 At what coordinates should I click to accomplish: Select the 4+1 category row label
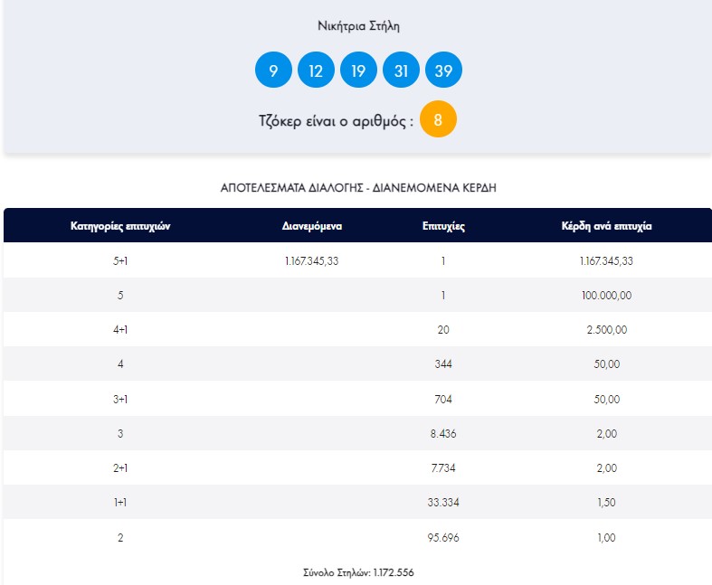[120, 330]
